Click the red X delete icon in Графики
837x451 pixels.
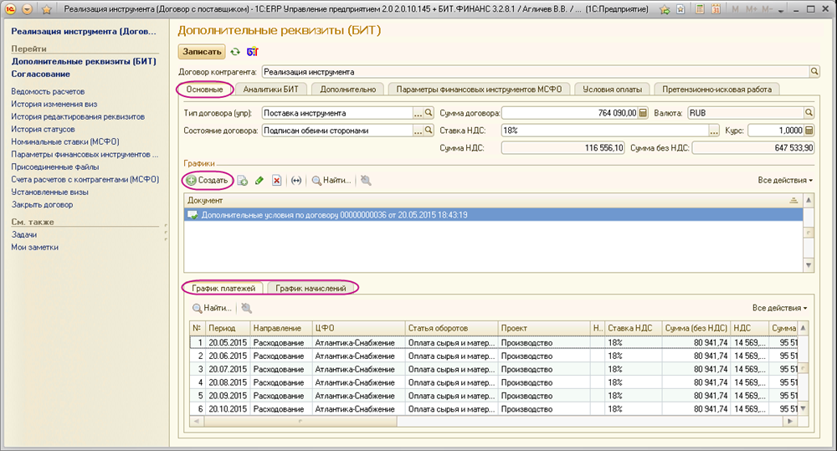pos(276,180)
